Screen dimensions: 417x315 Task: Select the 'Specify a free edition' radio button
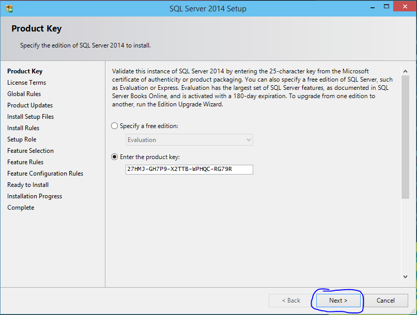click(114, 126)
